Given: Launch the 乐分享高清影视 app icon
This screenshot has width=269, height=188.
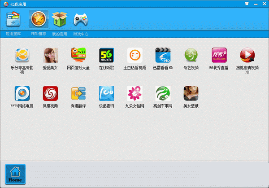Looking at the screenshot, I should tap(22, 55).
